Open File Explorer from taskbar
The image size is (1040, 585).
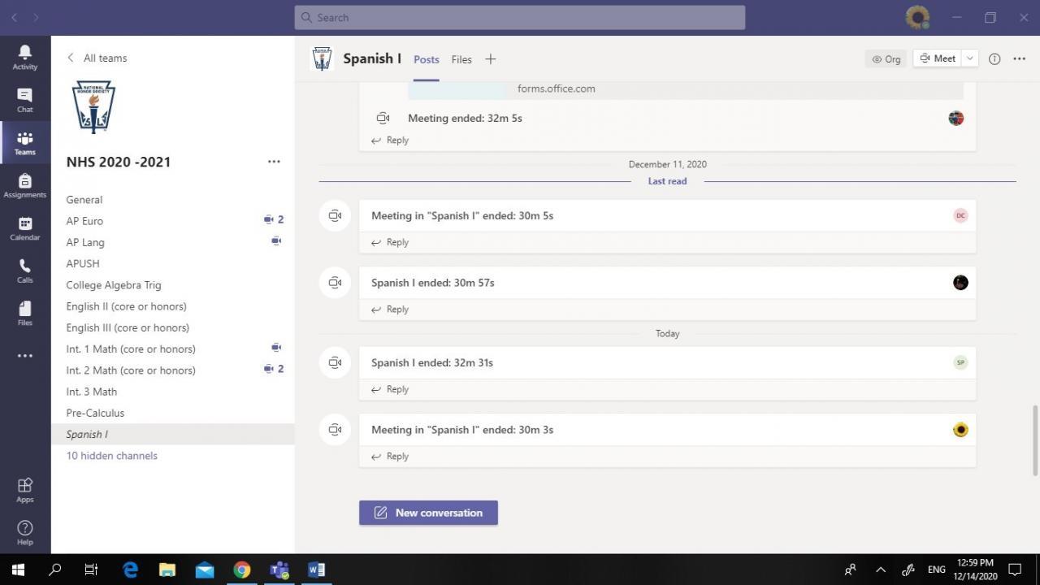point(167,570)
